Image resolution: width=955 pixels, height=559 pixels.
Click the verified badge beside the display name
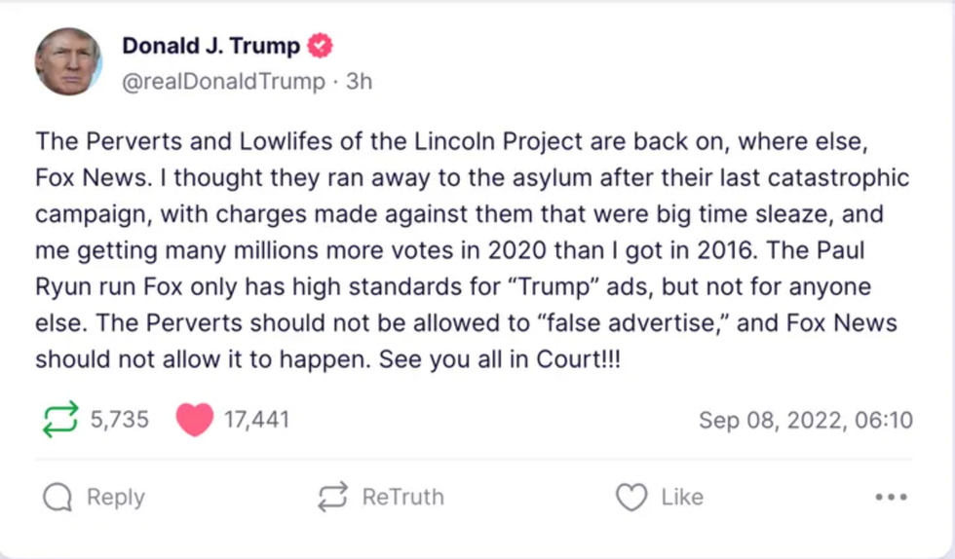[x=321, y=46]
